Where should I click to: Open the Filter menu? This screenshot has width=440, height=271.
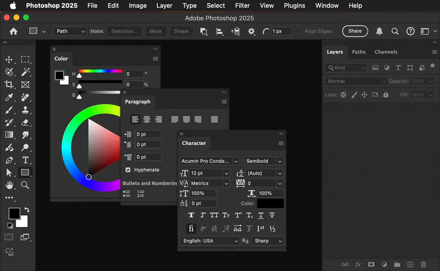click(242, 5)
